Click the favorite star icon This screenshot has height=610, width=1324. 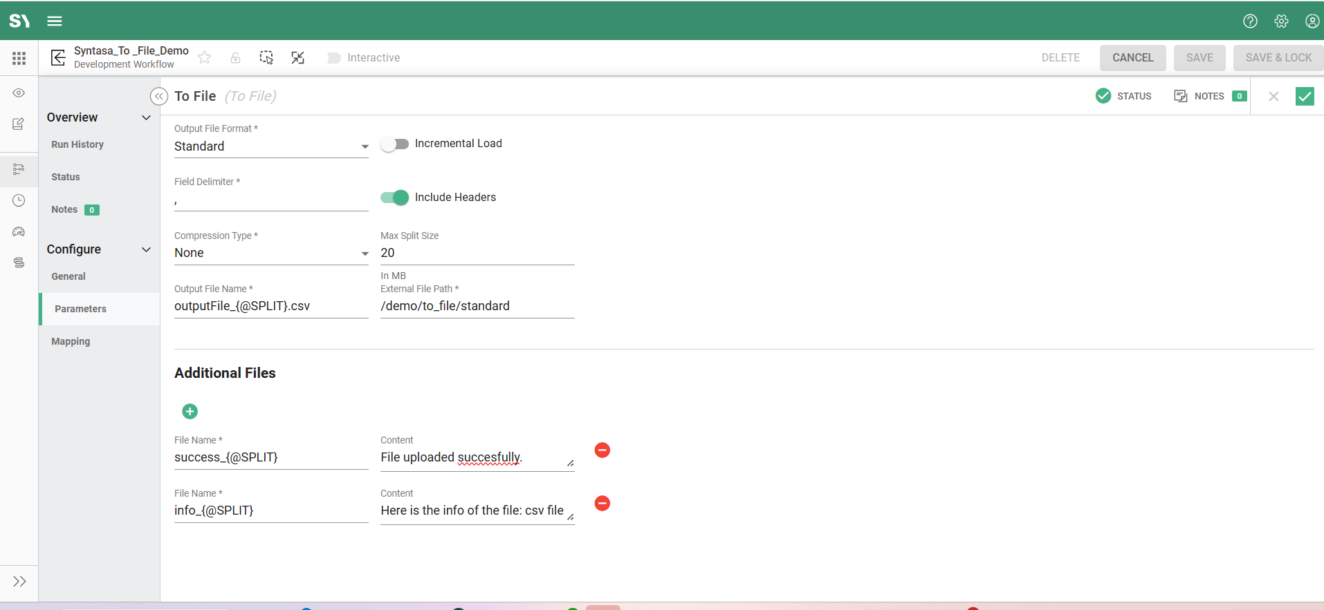[205, 58]
